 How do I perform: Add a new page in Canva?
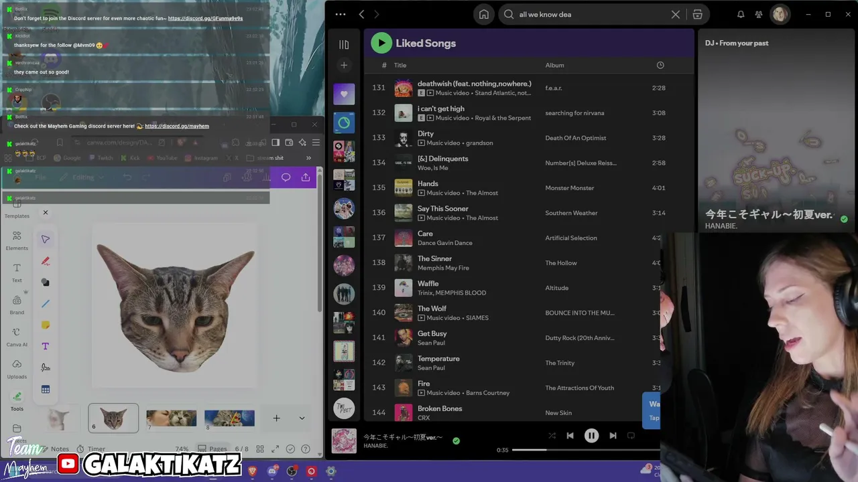pyautogui.click(x=276, y=418)
